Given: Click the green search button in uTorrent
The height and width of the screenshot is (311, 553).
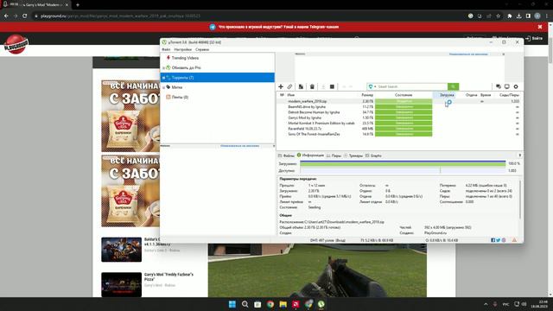Looking at the screenshot, I should point(453,86).
